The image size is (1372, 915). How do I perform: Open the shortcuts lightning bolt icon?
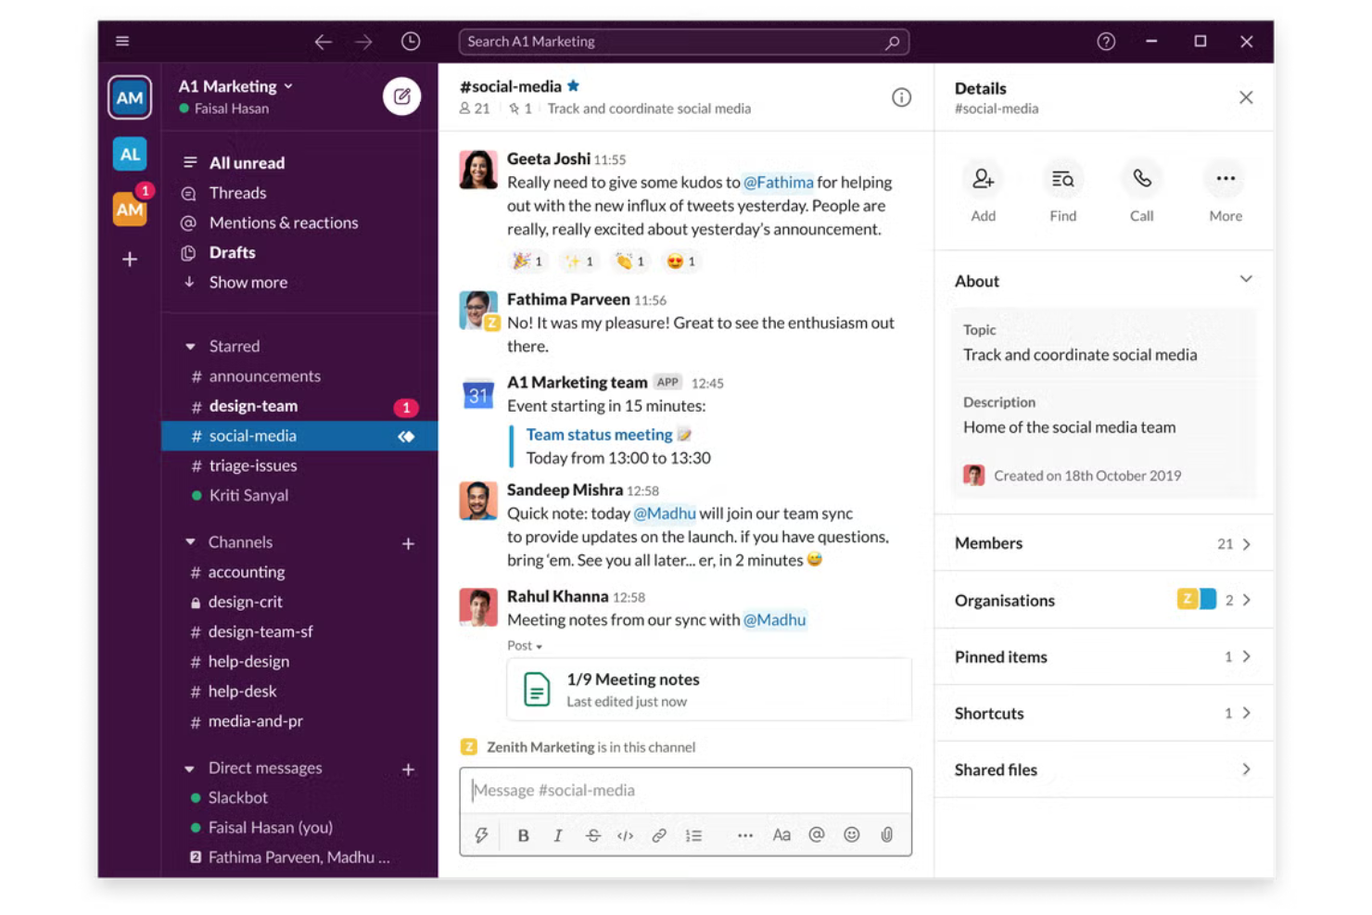tap(481, 834)
